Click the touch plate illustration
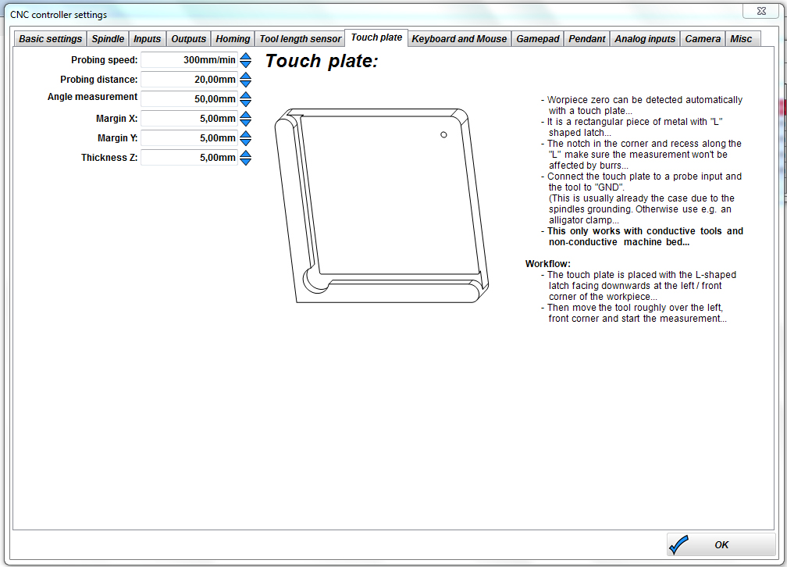The height and width of the screenshot is (567, 787). pyautogui.click(x=384, y=205)
